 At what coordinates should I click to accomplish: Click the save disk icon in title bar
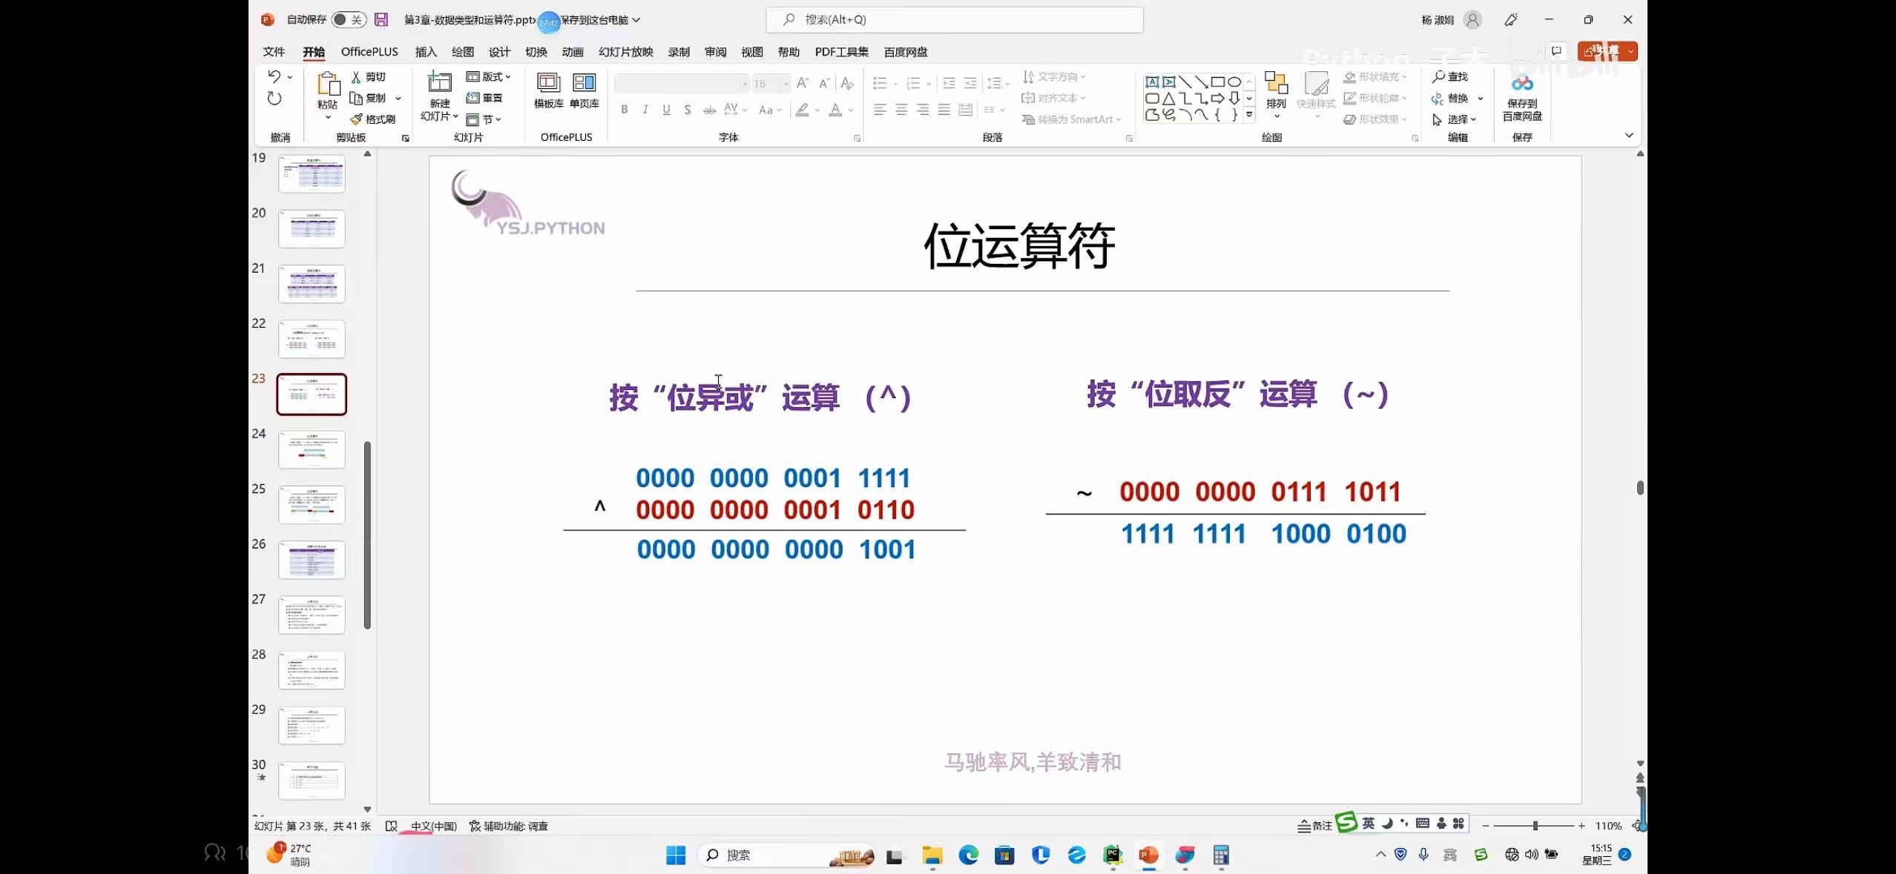pos(381,20)
